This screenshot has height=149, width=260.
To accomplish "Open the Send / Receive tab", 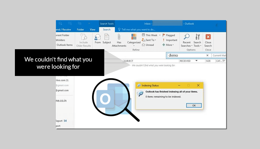I will click(x=63, y=29).
